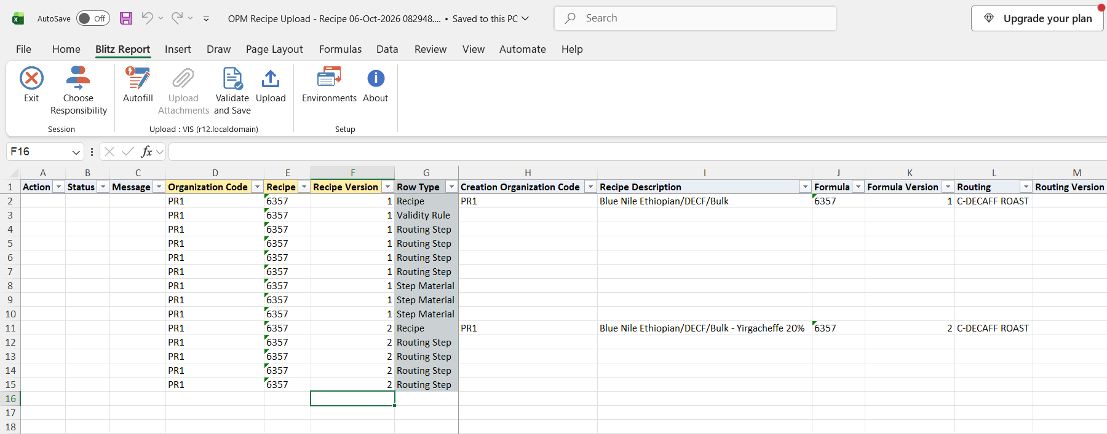Select the Validity Rule row type cell
Screen dimensions: 1107x434
(426, 215)
